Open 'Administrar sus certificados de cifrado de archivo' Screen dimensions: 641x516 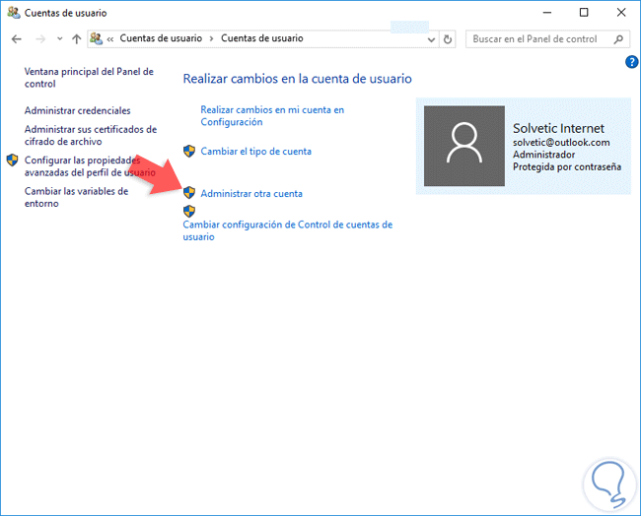coord(91,136)
